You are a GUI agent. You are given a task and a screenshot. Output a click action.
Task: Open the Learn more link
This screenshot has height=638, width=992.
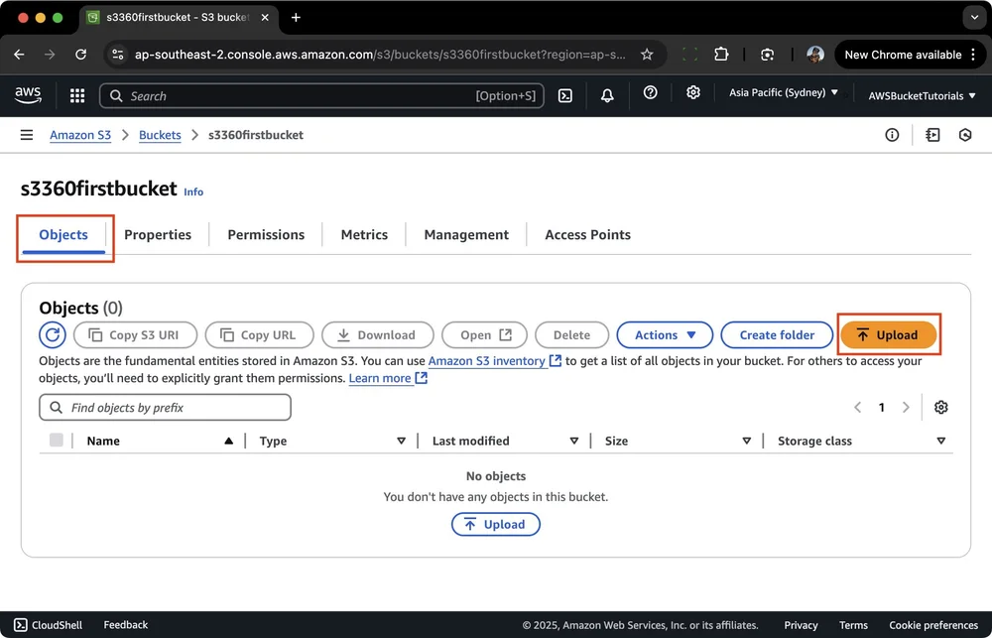(388, 378)
